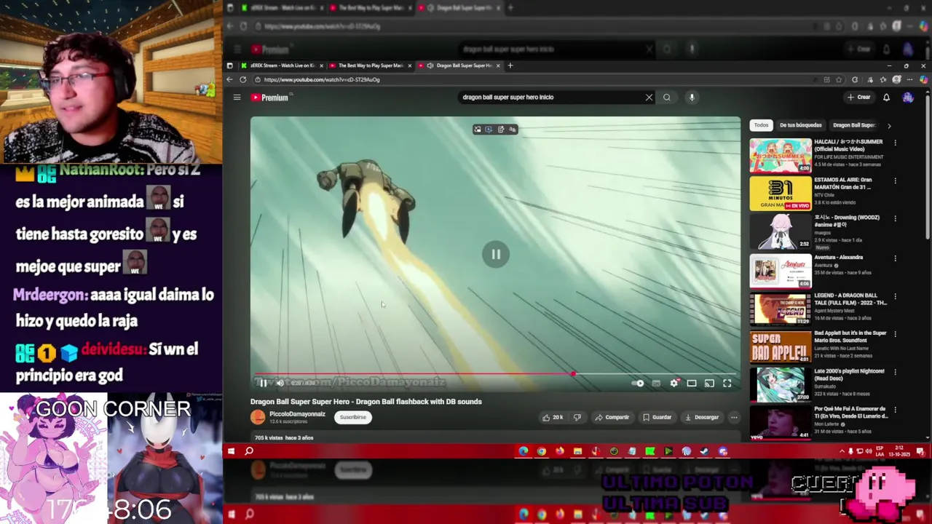Seek using red progress bar handle
Viewport: 932px width, 524px height.
[x=574, y=374]
